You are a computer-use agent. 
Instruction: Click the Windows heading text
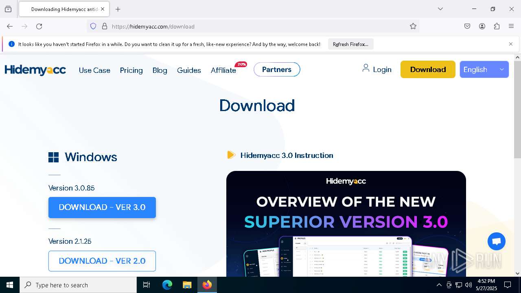click(x=91, y=157)
